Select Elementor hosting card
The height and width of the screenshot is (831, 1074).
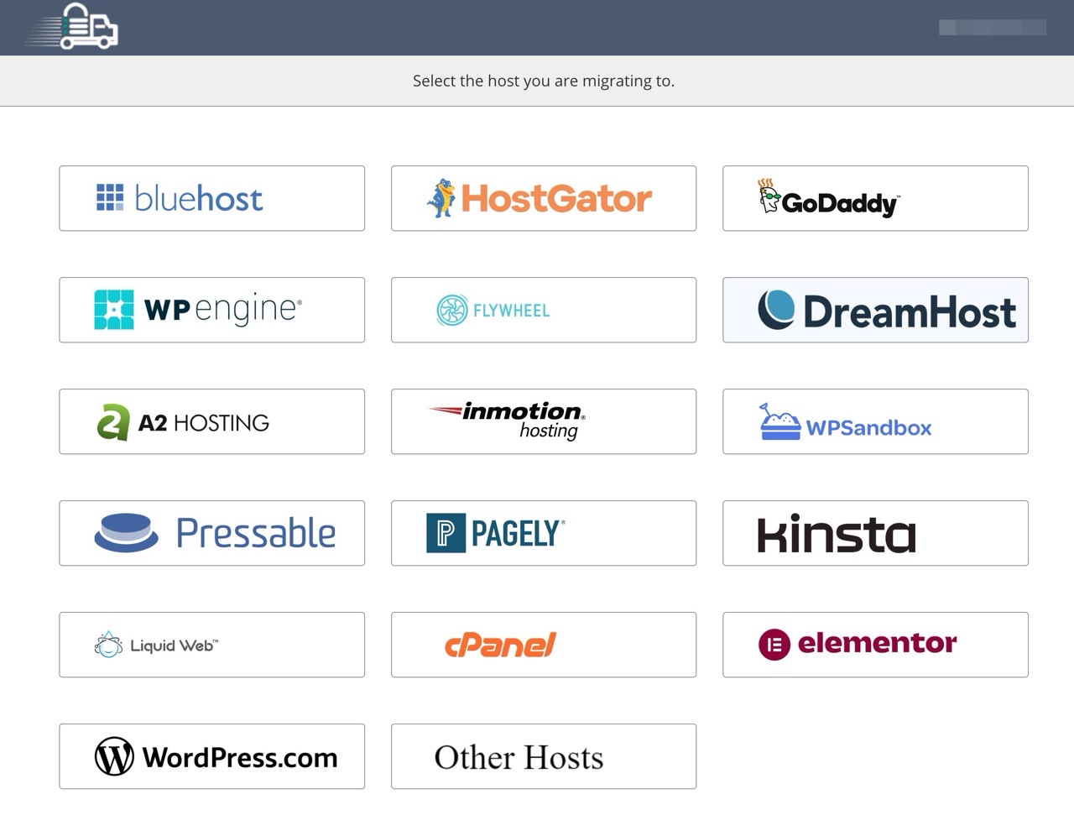click(875, 645)
